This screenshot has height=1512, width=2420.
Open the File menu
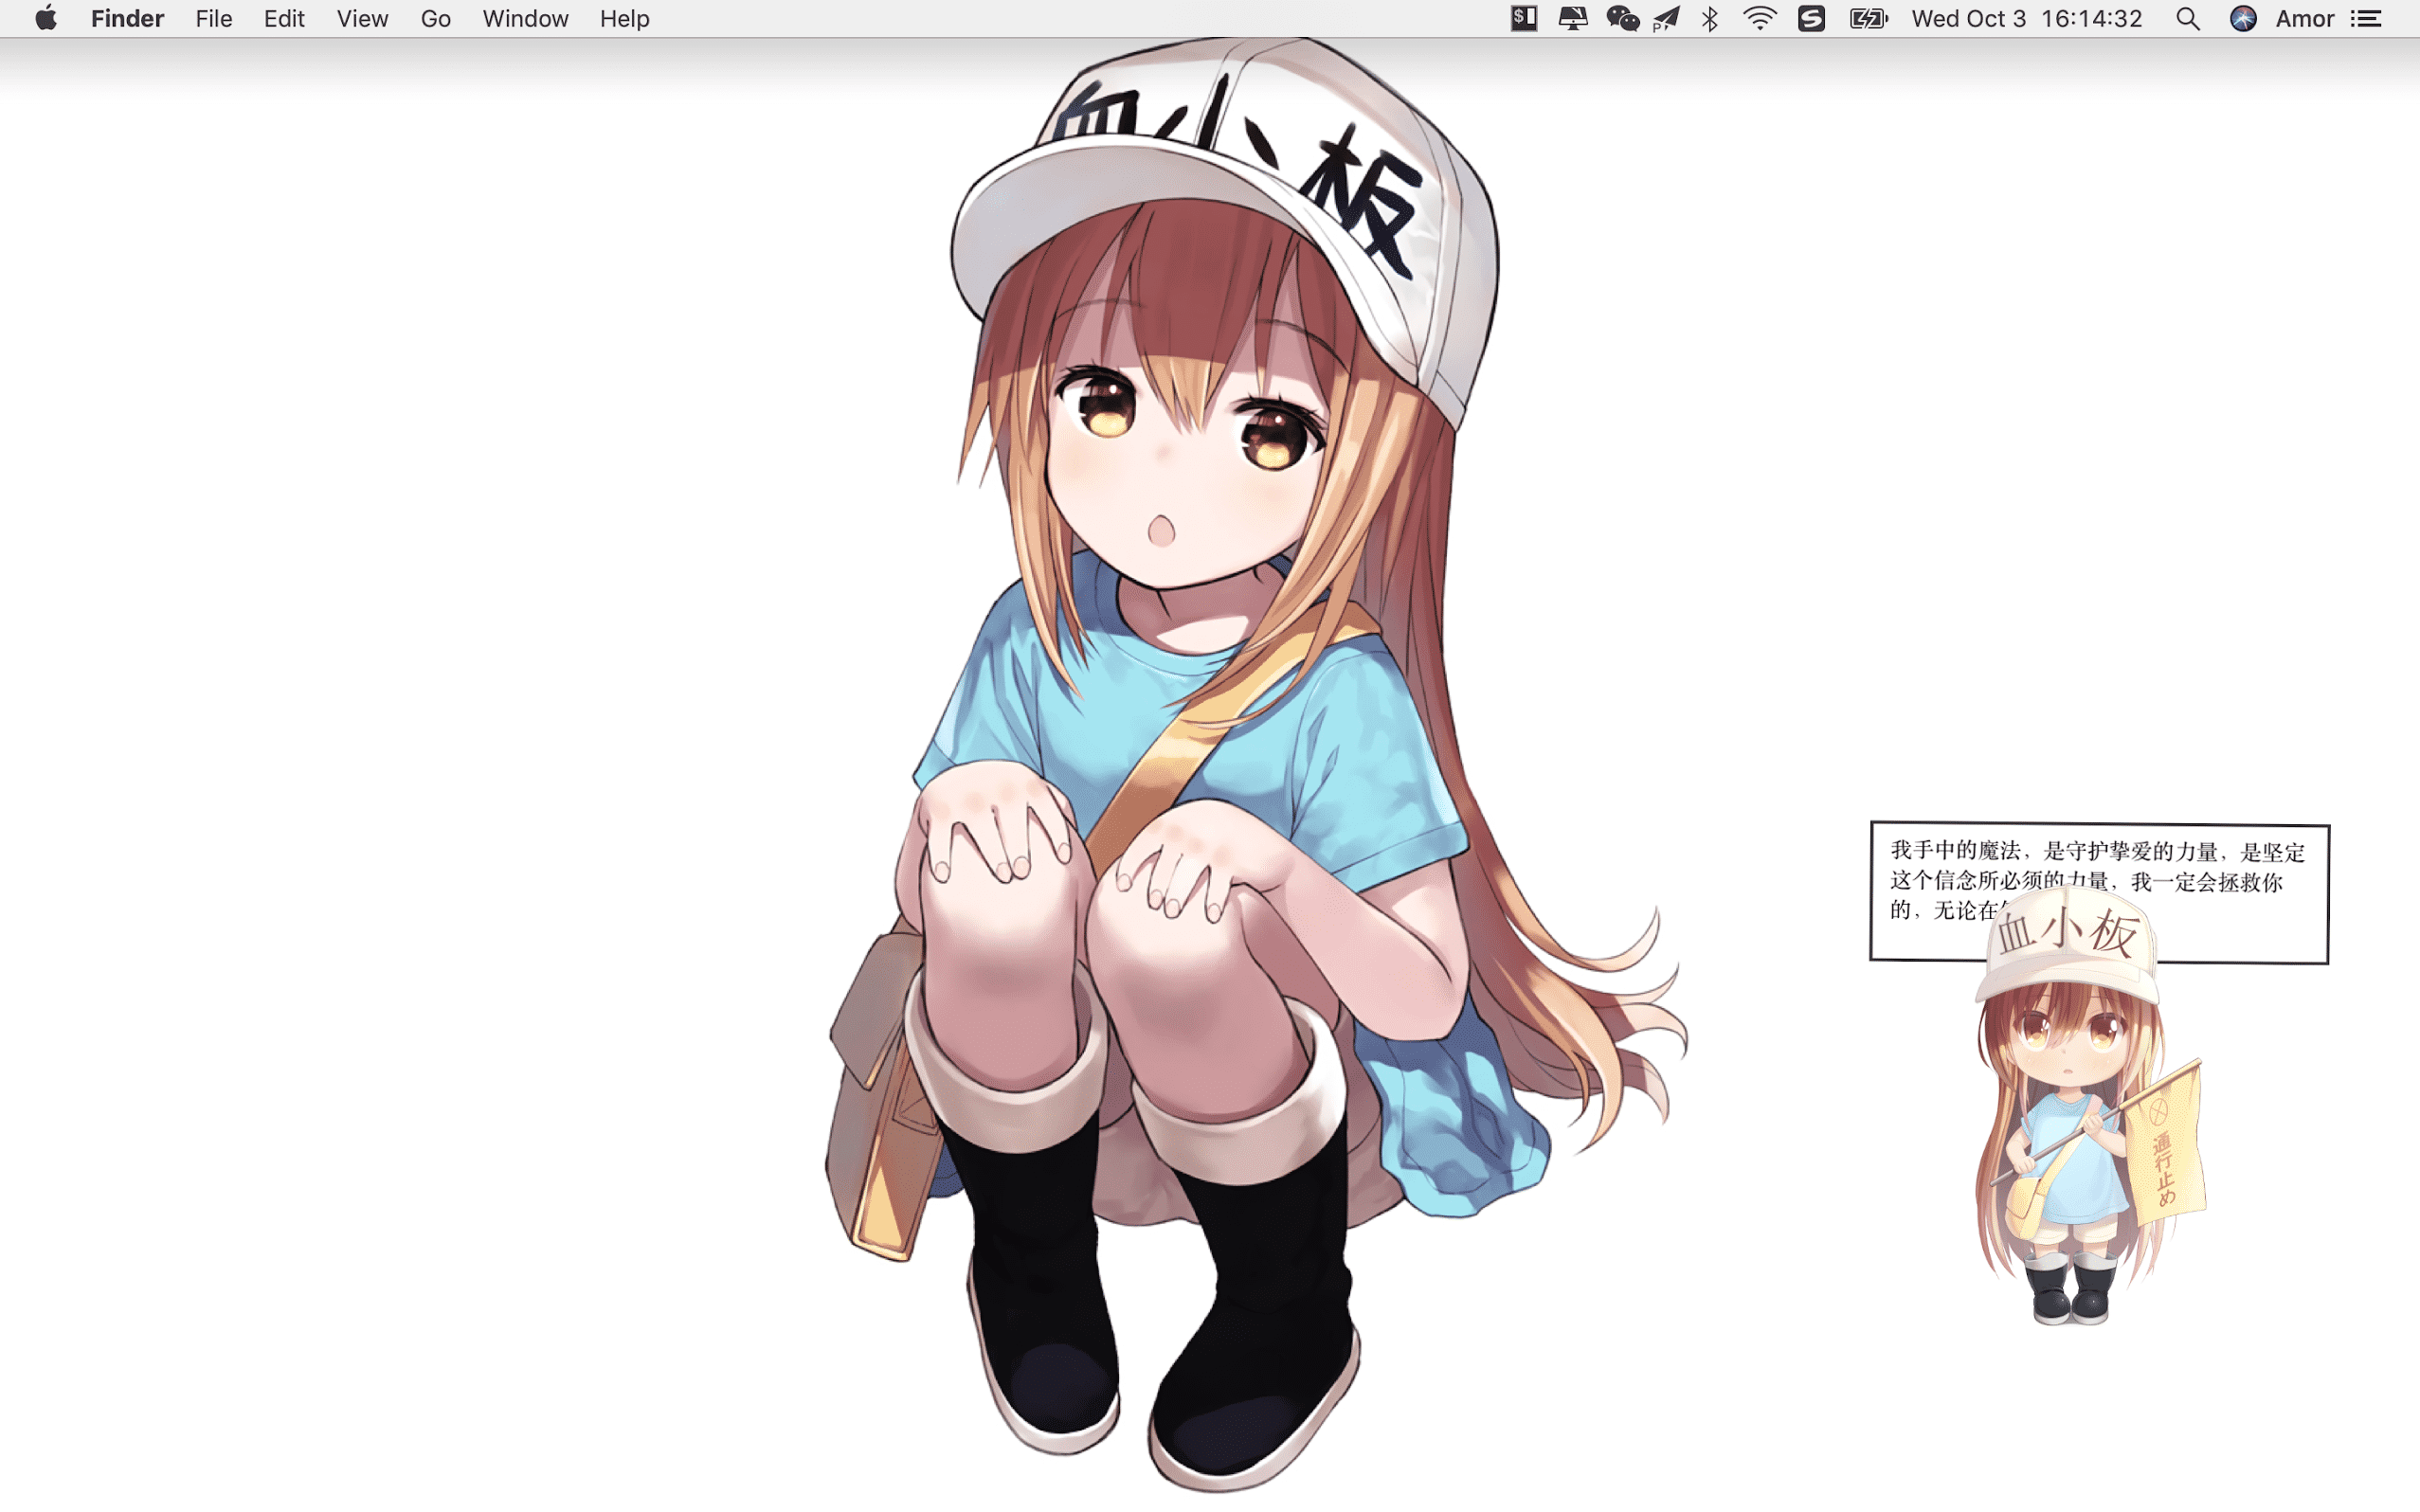pyautogui.click(x=214, y=18)
